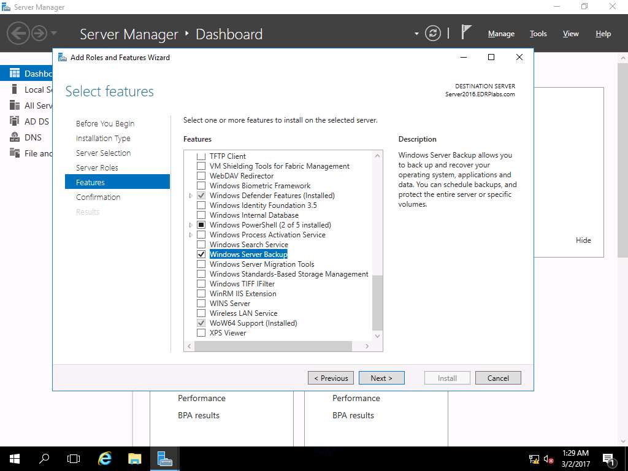Minimize the Add Roles and Features Wizard

464,57
